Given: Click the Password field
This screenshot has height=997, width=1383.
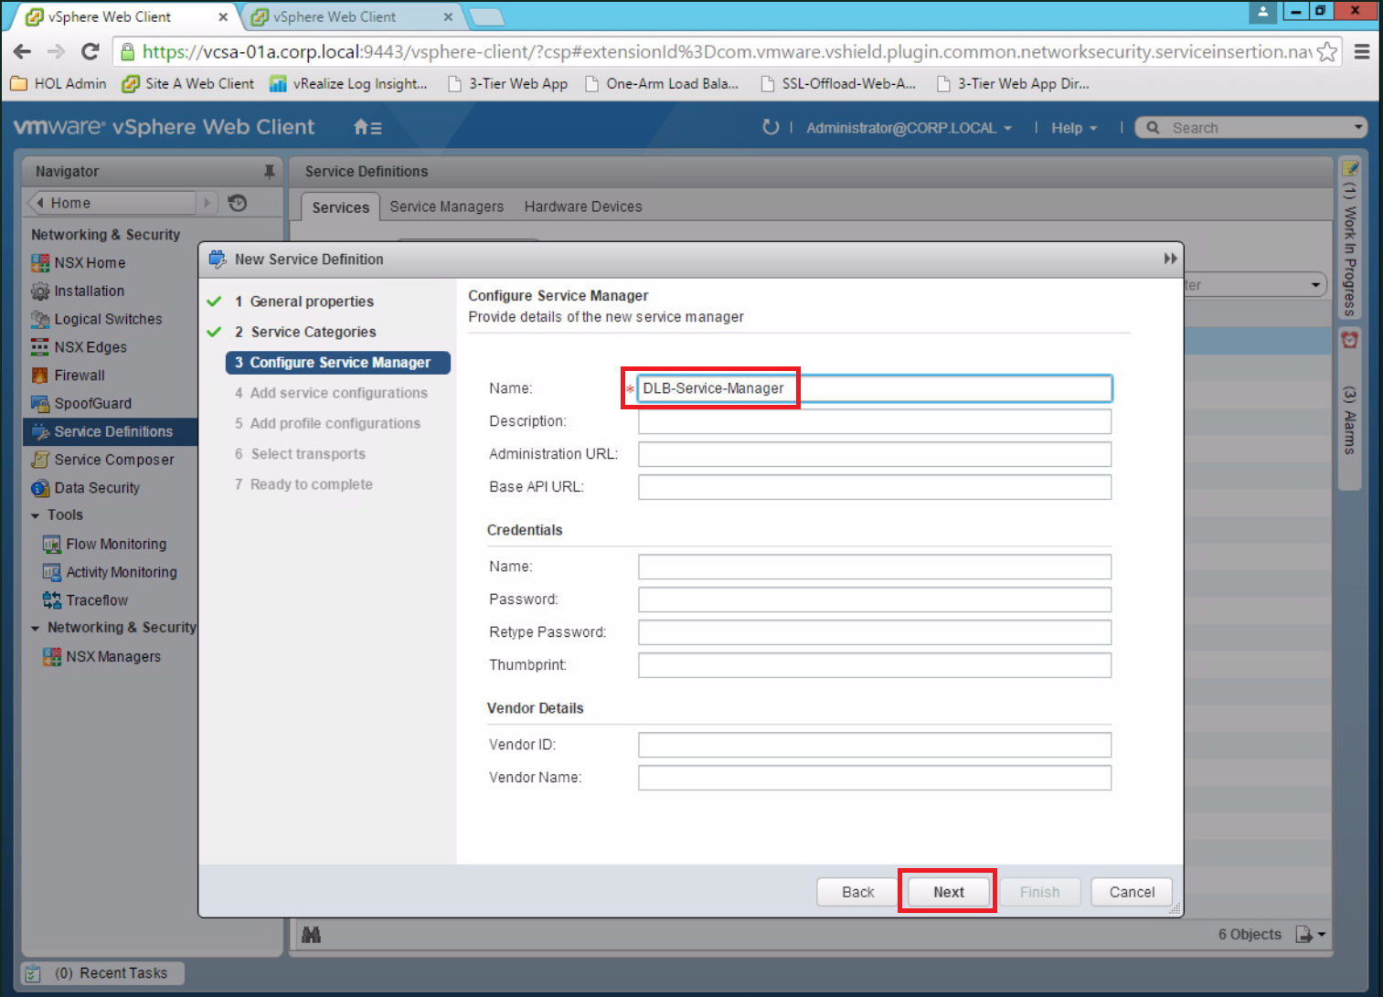Looking at the screenshot, I should pyautogui.click(x=875, y=599).
